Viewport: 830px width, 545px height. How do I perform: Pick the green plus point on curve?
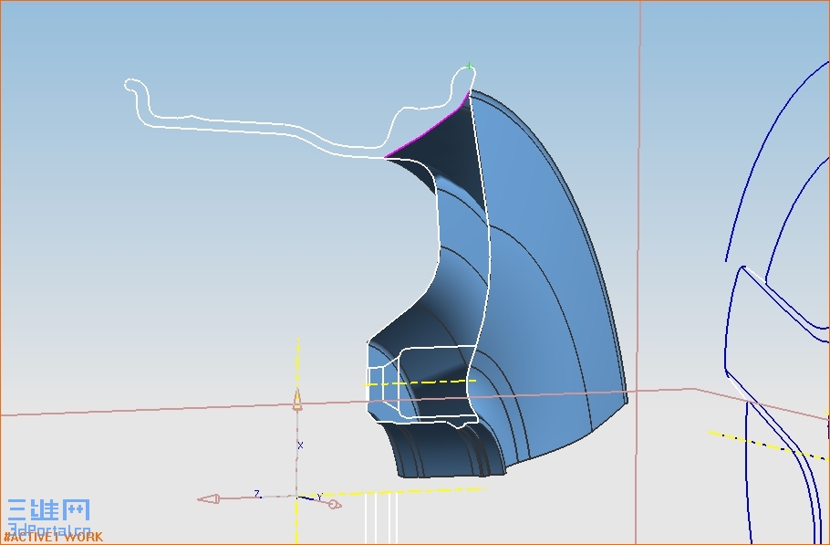469,67
